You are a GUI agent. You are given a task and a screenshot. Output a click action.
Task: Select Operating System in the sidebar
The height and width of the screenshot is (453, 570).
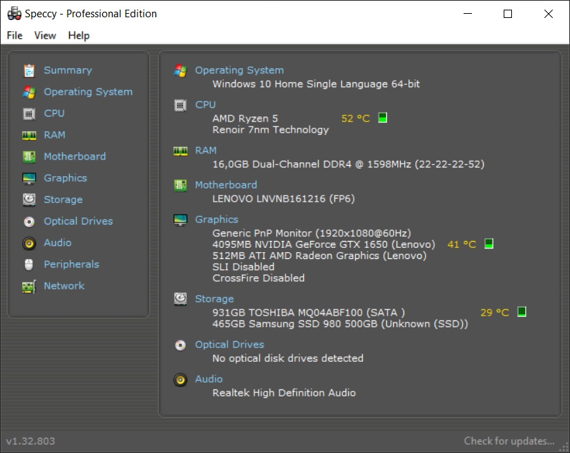[88, 92]
